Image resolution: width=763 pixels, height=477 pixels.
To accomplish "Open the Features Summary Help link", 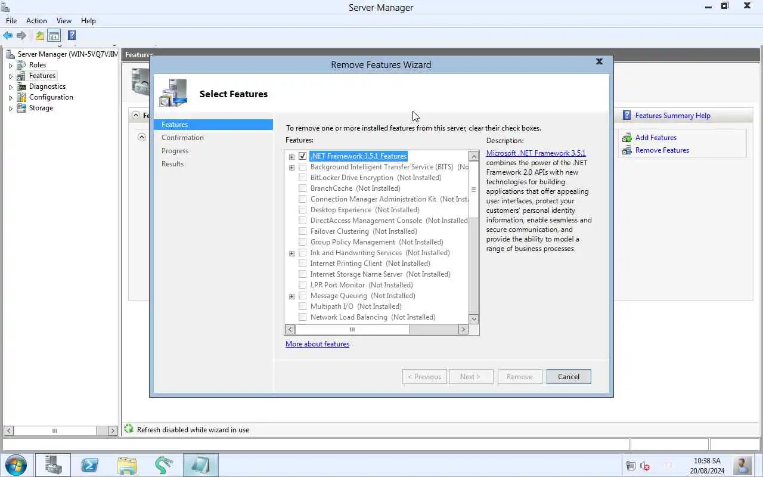I will [x=672, y=116].
